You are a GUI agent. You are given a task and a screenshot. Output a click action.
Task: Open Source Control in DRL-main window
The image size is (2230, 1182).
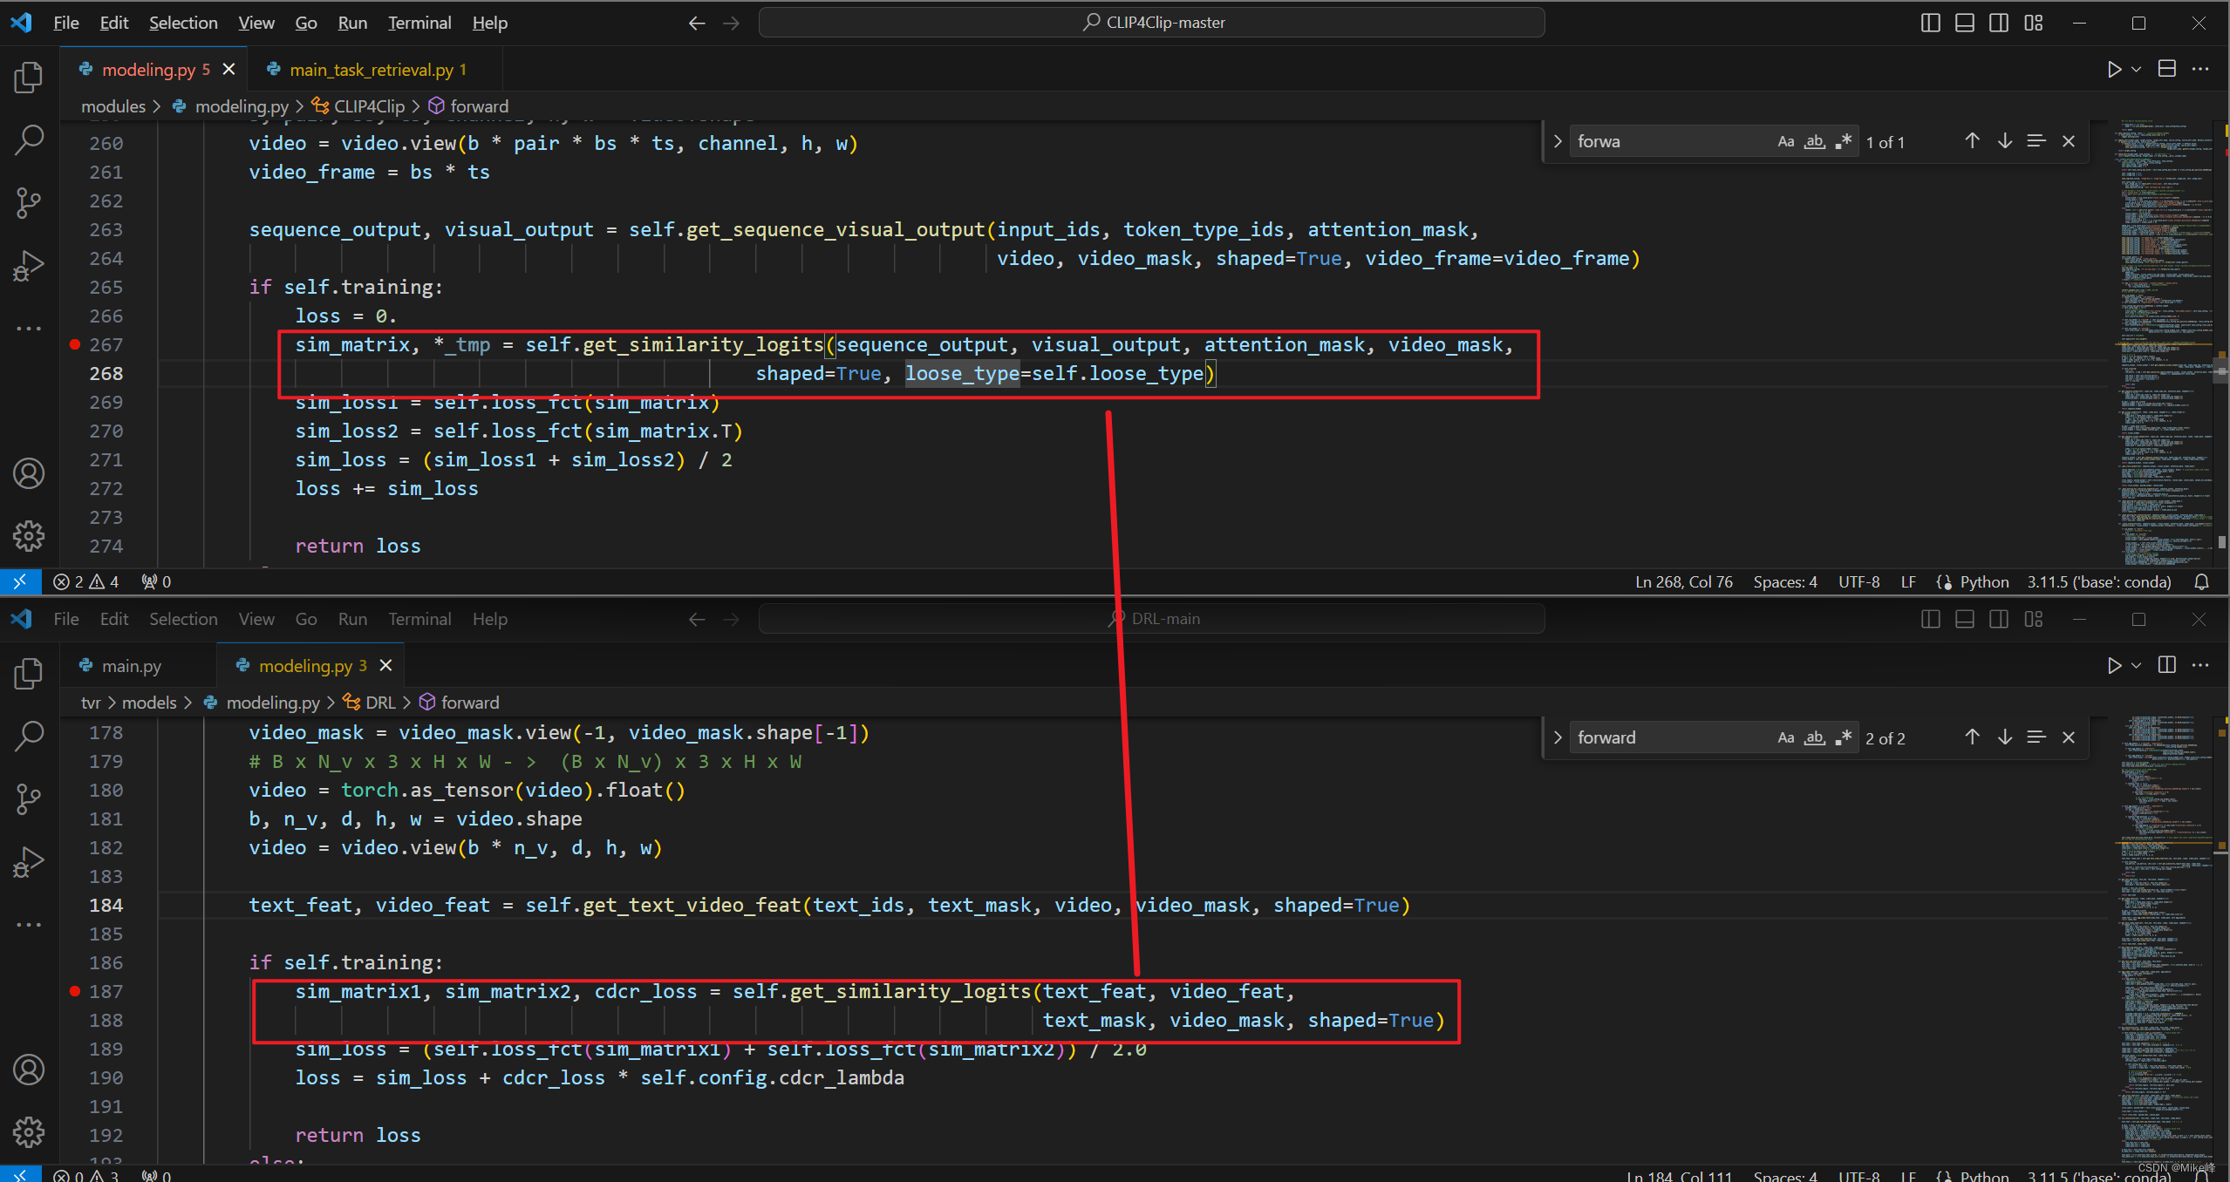[x=29, y=798]
